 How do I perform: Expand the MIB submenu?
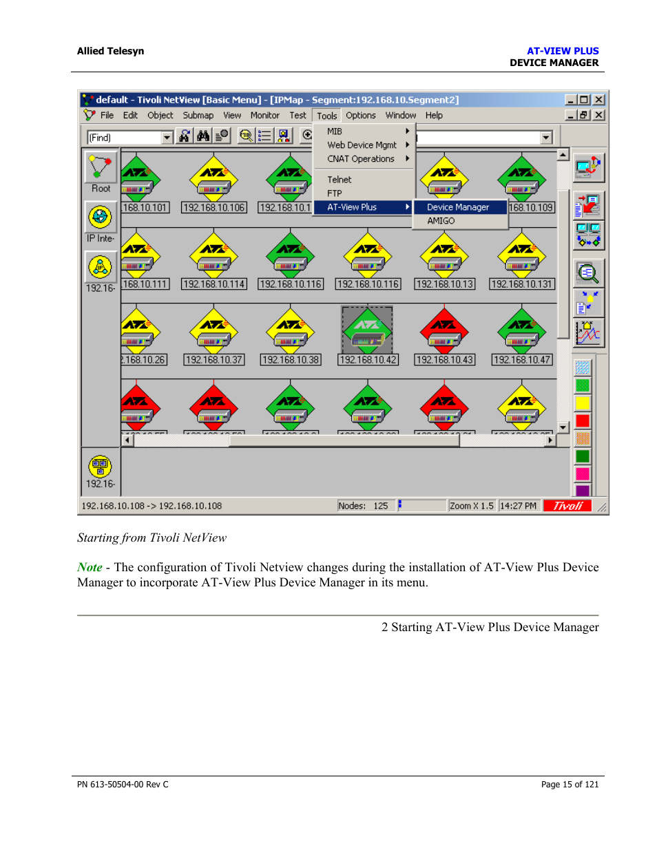(x=365, y=131)
